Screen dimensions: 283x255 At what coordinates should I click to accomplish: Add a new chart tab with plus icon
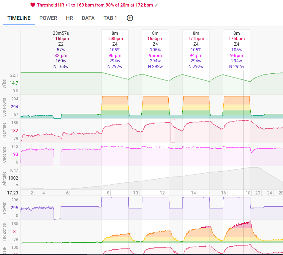pyautogui.click(x=130, y=18)
